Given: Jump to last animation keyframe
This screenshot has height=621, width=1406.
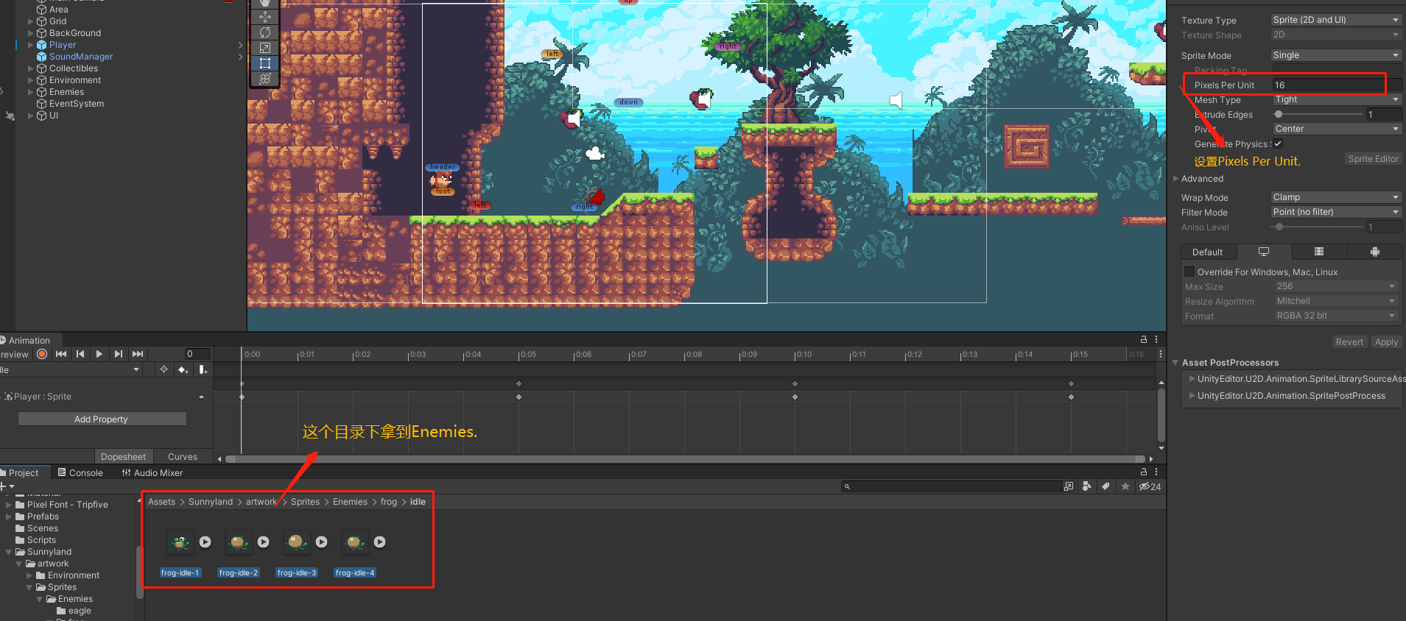Looking at the screenshot, I should (138, 355).
